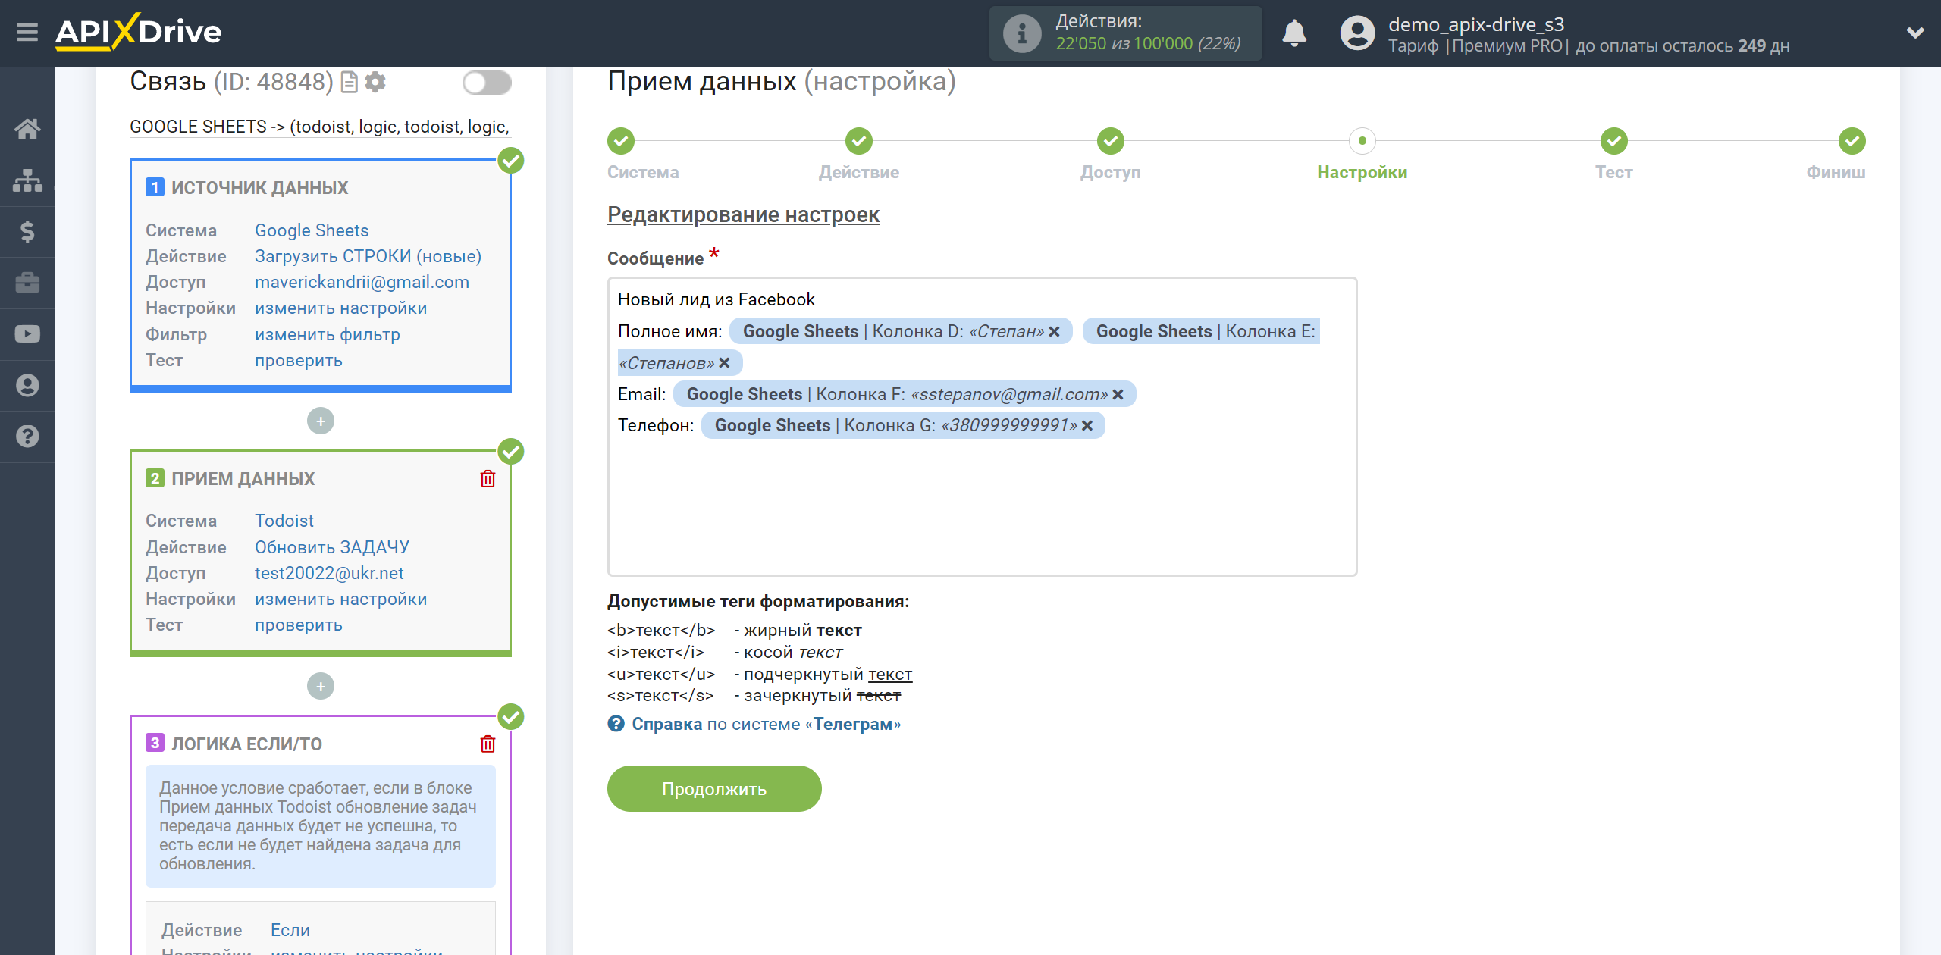Viewport: 1941px width, 955px height.
Task: Open video tutorials YouTube icon
Action: (x=27, y=333)
